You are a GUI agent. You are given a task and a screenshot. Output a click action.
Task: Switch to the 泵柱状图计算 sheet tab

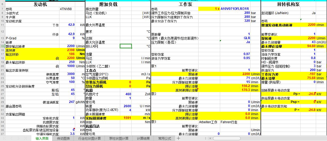(119, 138)
